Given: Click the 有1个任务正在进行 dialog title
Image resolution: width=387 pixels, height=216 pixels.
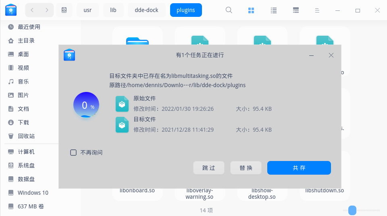Looking at the screenshot, I should (x=200, y=55).
